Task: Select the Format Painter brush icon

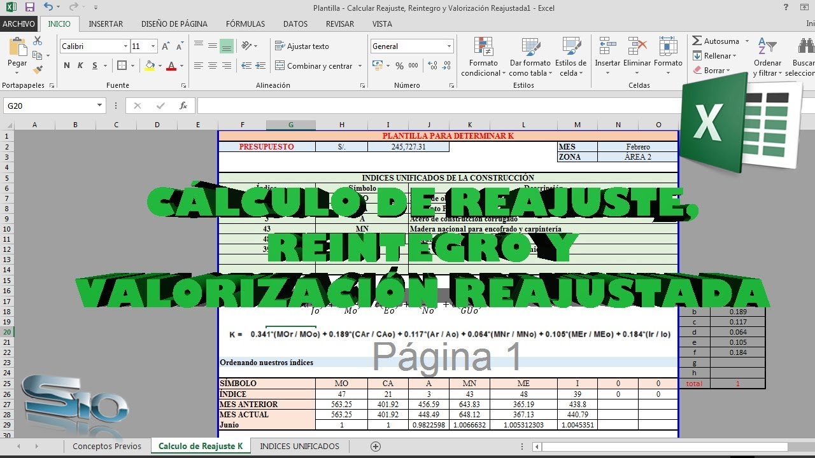Action: pos(38,69)
